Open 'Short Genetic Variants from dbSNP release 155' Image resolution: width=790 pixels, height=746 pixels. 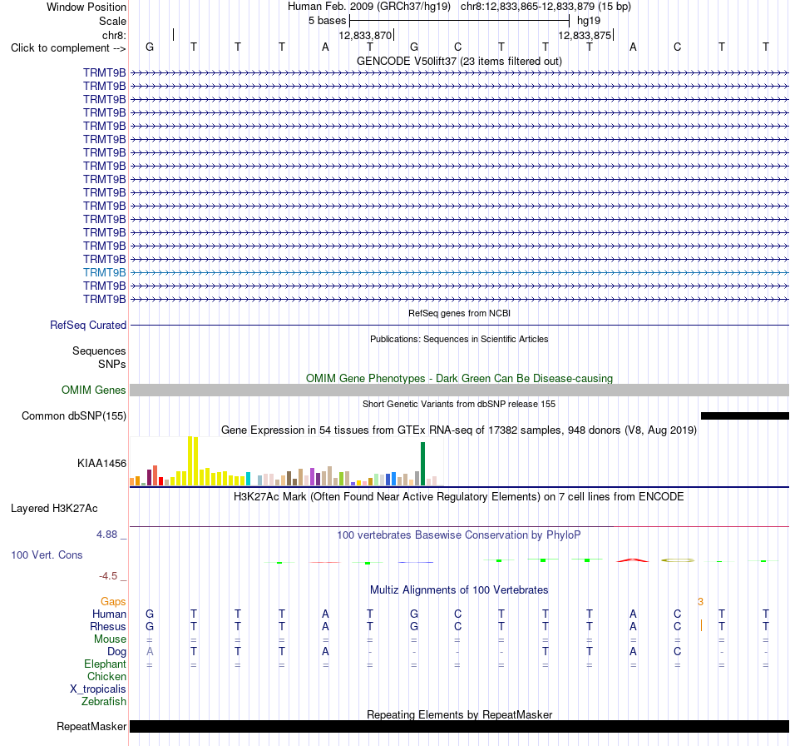459,404
